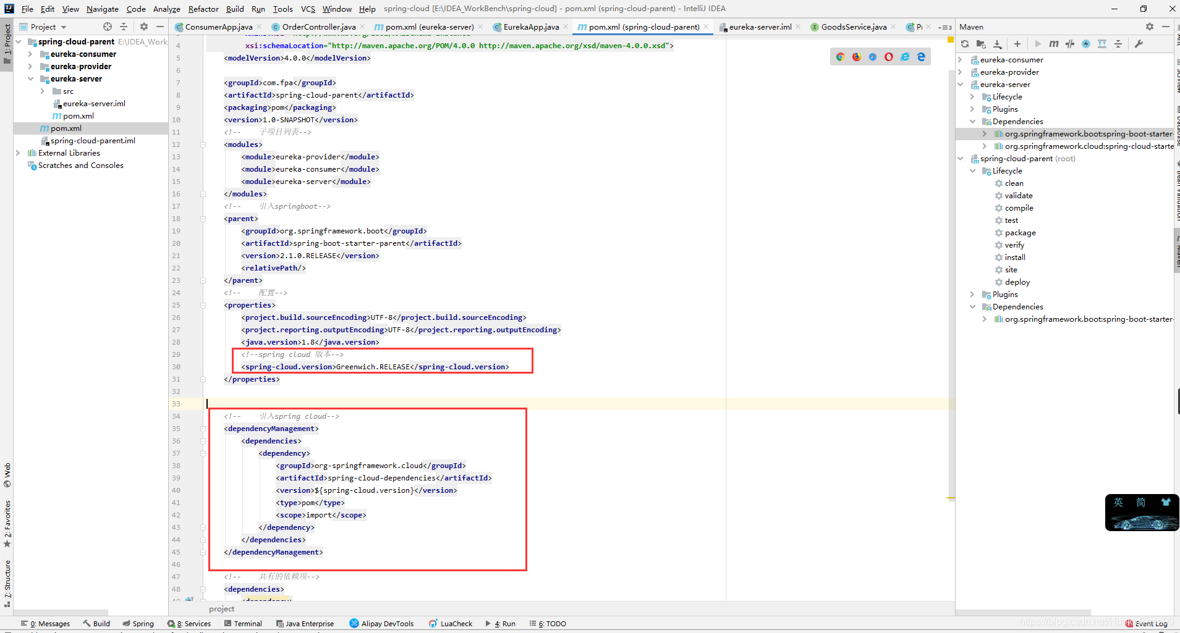
Task: Reimport all Maven projects
Action: tap(965, 44)
